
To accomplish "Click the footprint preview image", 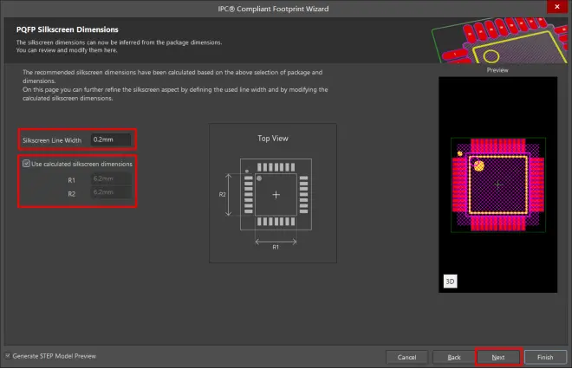I will (497, 184).
